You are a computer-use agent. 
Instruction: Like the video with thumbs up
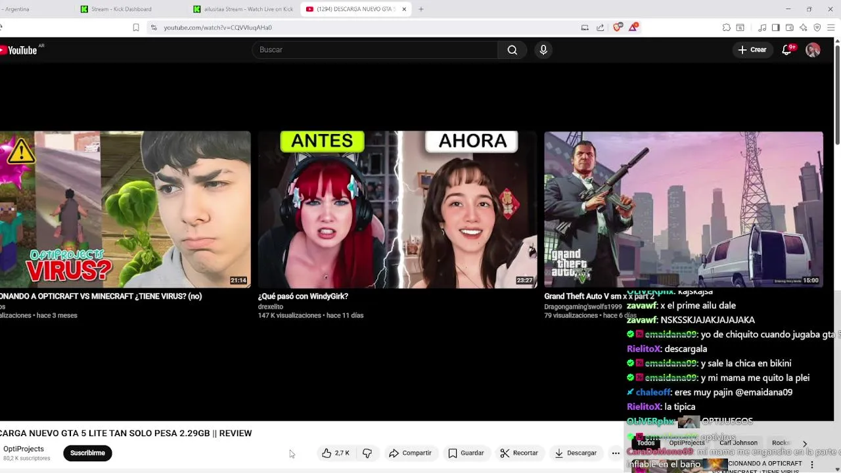(x=336, y=453)
